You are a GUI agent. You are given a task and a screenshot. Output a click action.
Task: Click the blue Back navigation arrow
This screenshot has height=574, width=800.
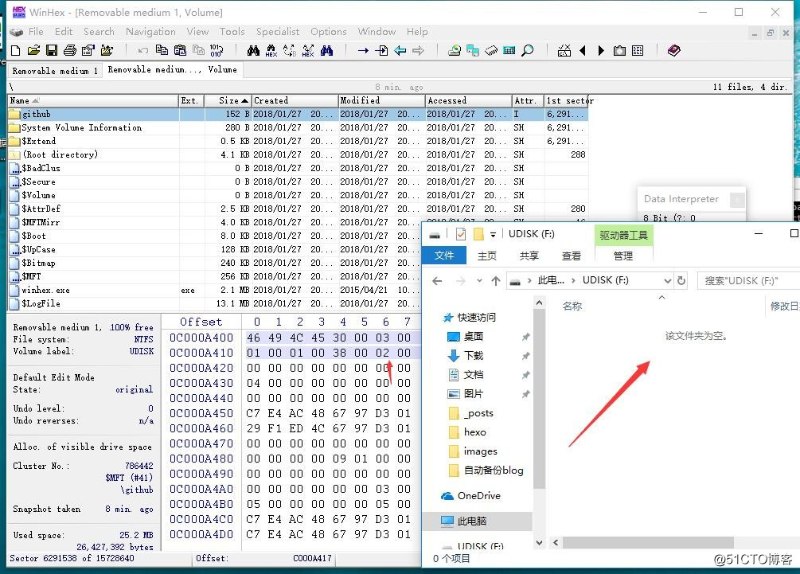click(400, 50)
